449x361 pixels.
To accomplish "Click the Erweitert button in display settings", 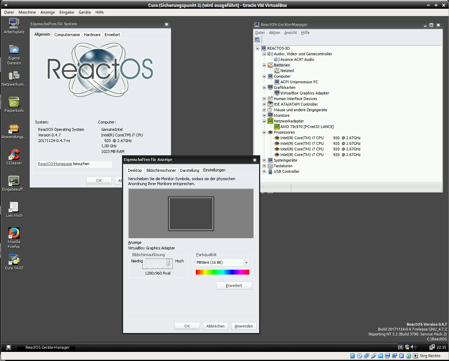I will (x=234, y=285).
